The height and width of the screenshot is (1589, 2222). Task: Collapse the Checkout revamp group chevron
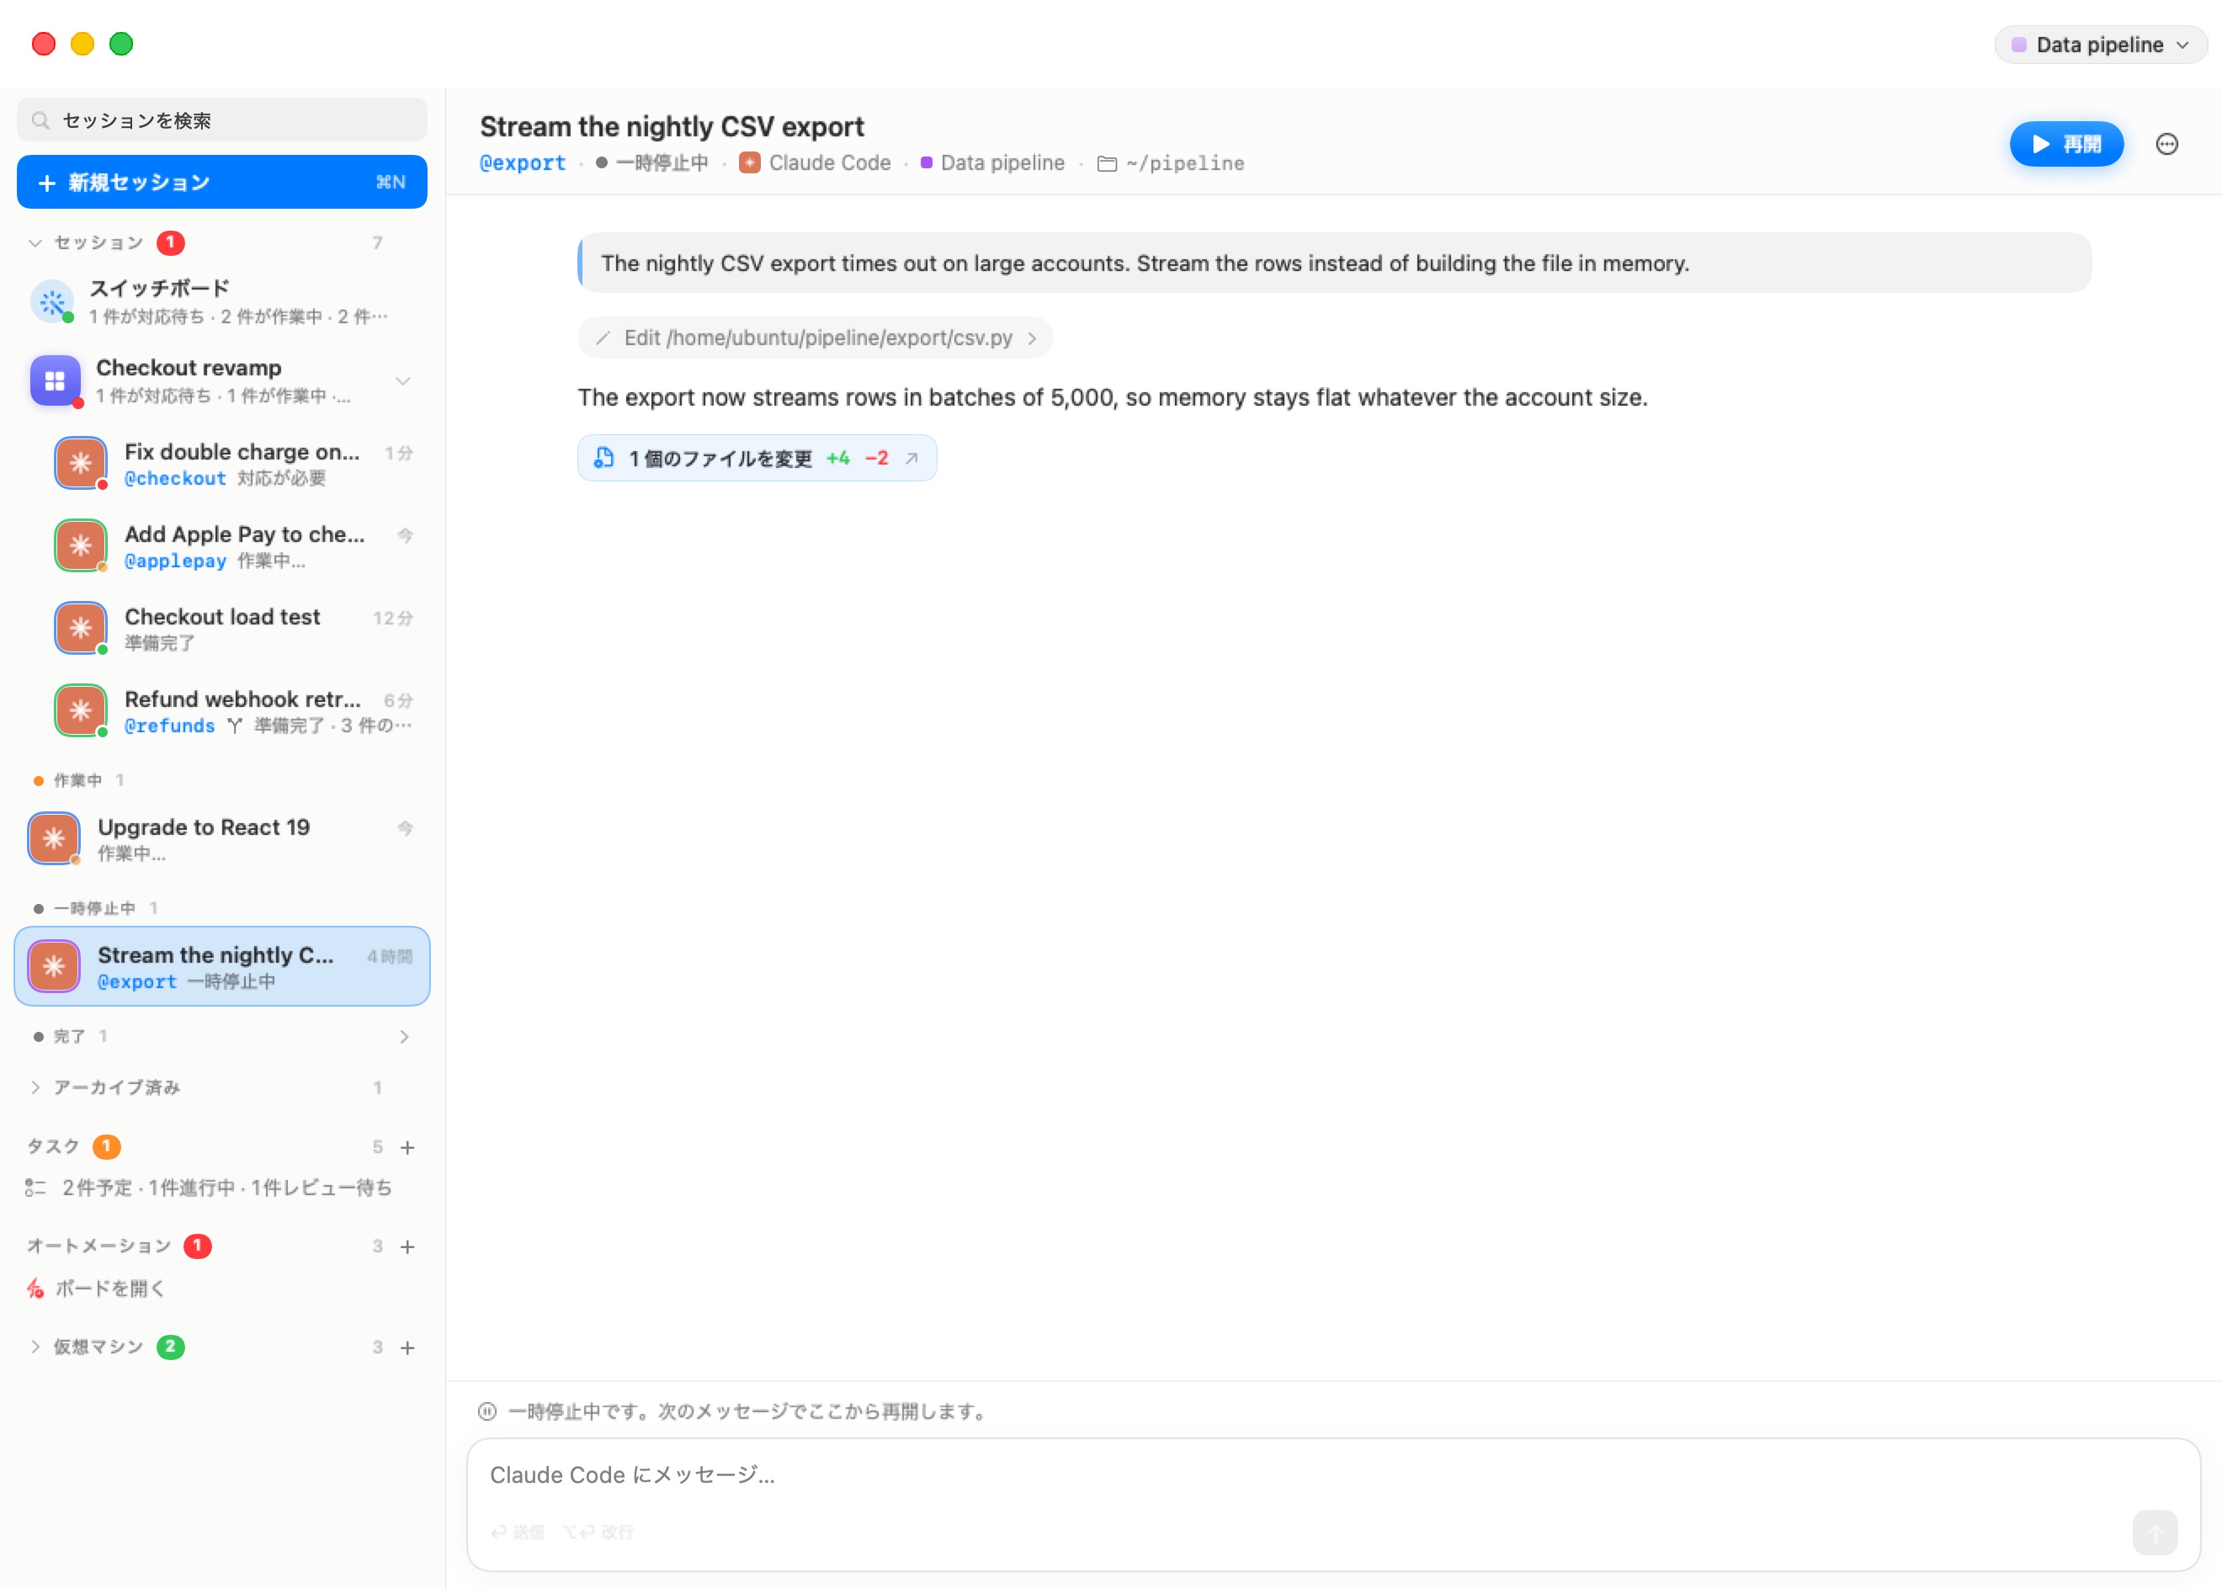(x=402, y=380)
